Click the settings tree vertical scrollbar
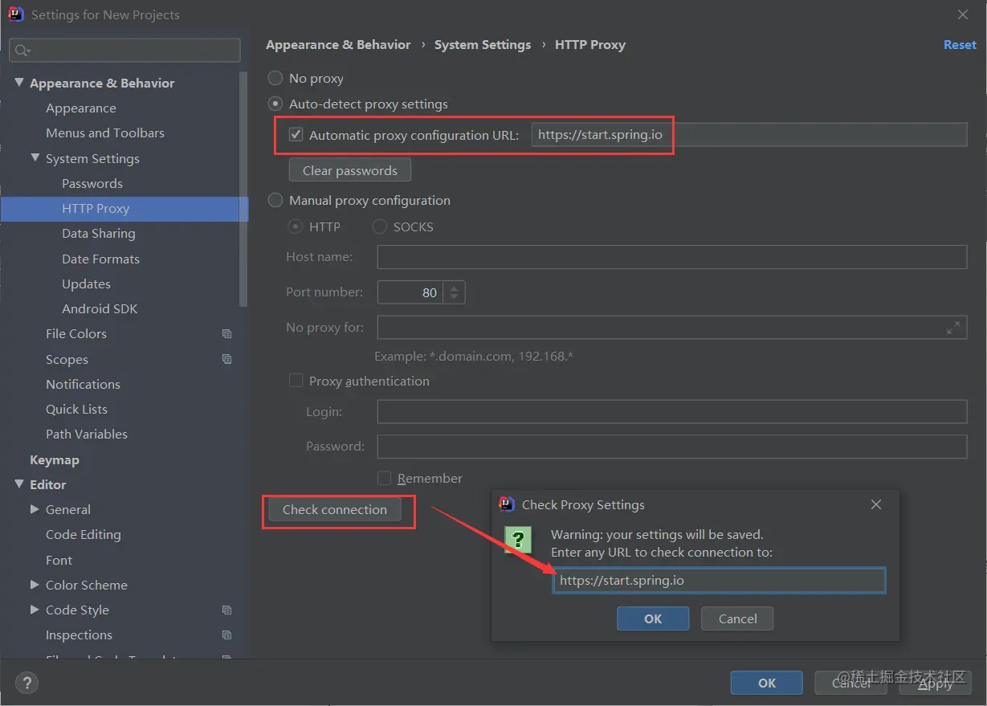987x706 pixels. pyautogui.click(x=243, y=189)
